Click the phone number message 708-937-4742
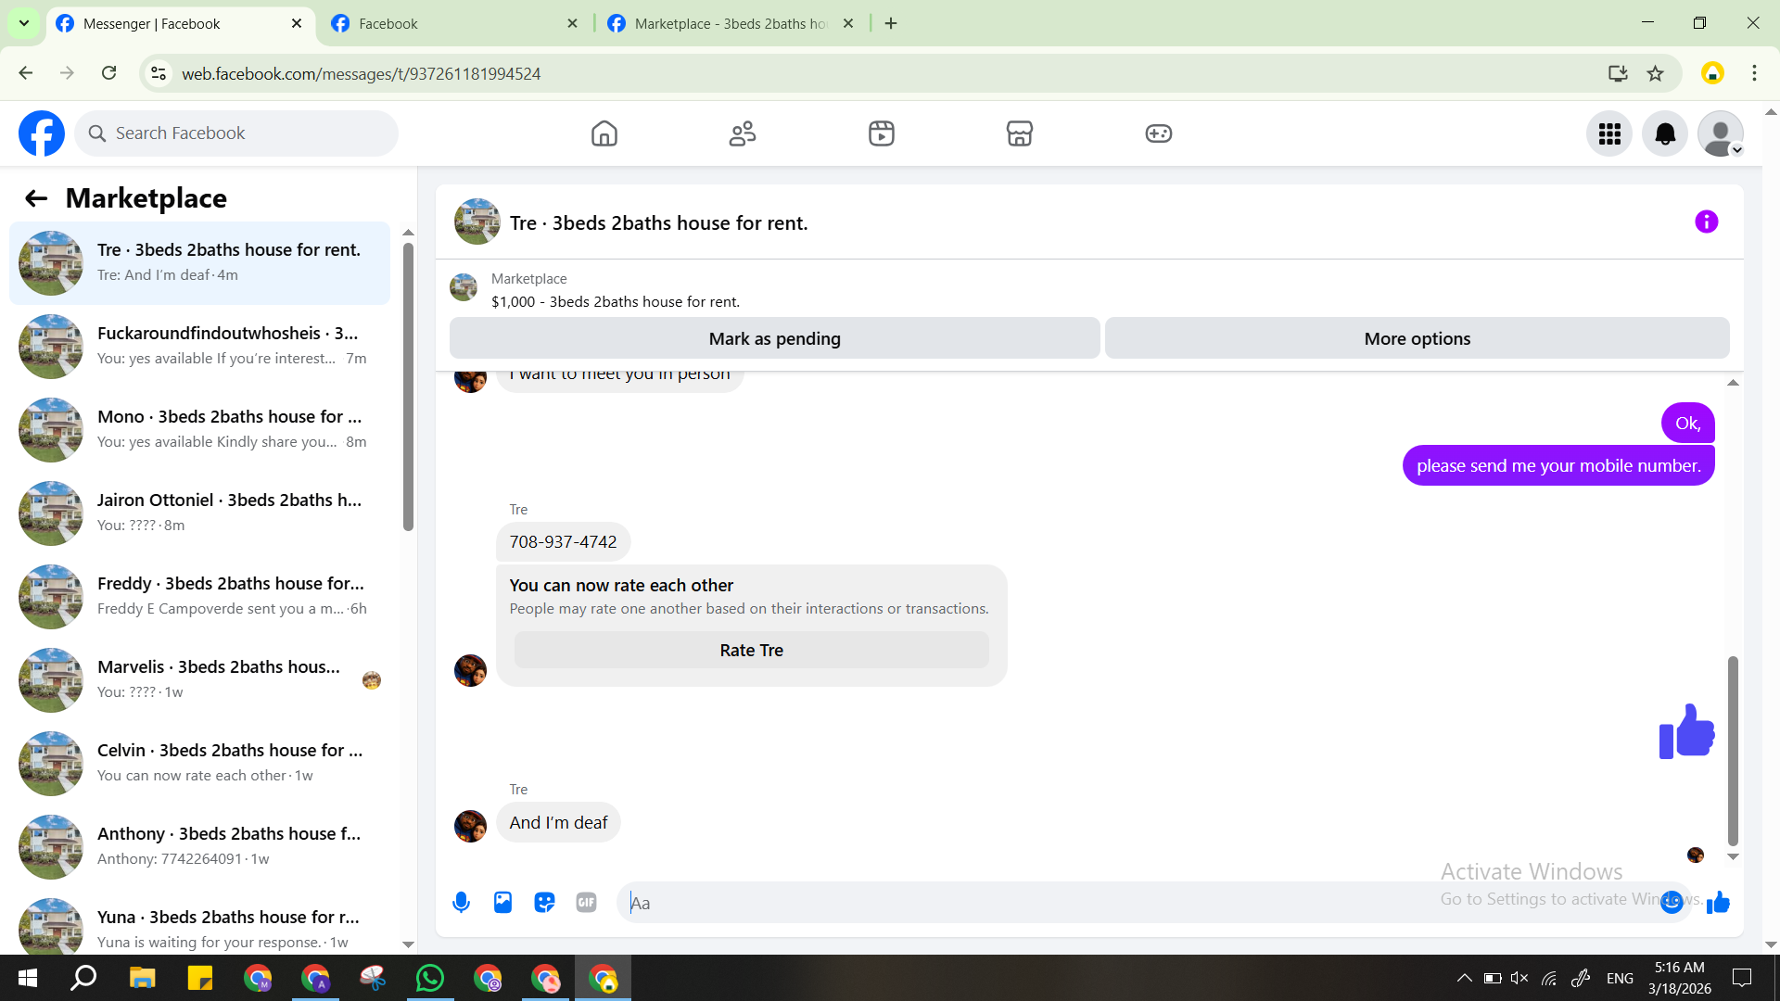The height and width of the screenshot is (1001, 1780). (x=563, y=542)
